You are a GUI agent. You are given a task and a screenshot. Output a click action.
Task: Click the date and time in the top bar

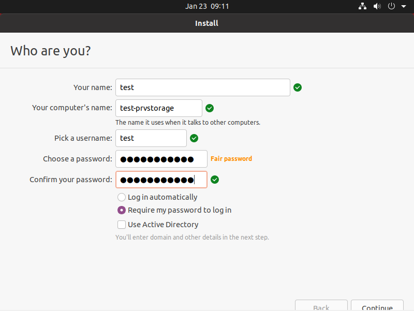[207, 6]
